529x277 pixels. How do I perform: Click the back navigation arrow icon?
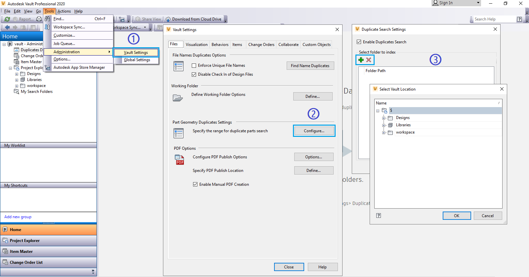[7, 27]
